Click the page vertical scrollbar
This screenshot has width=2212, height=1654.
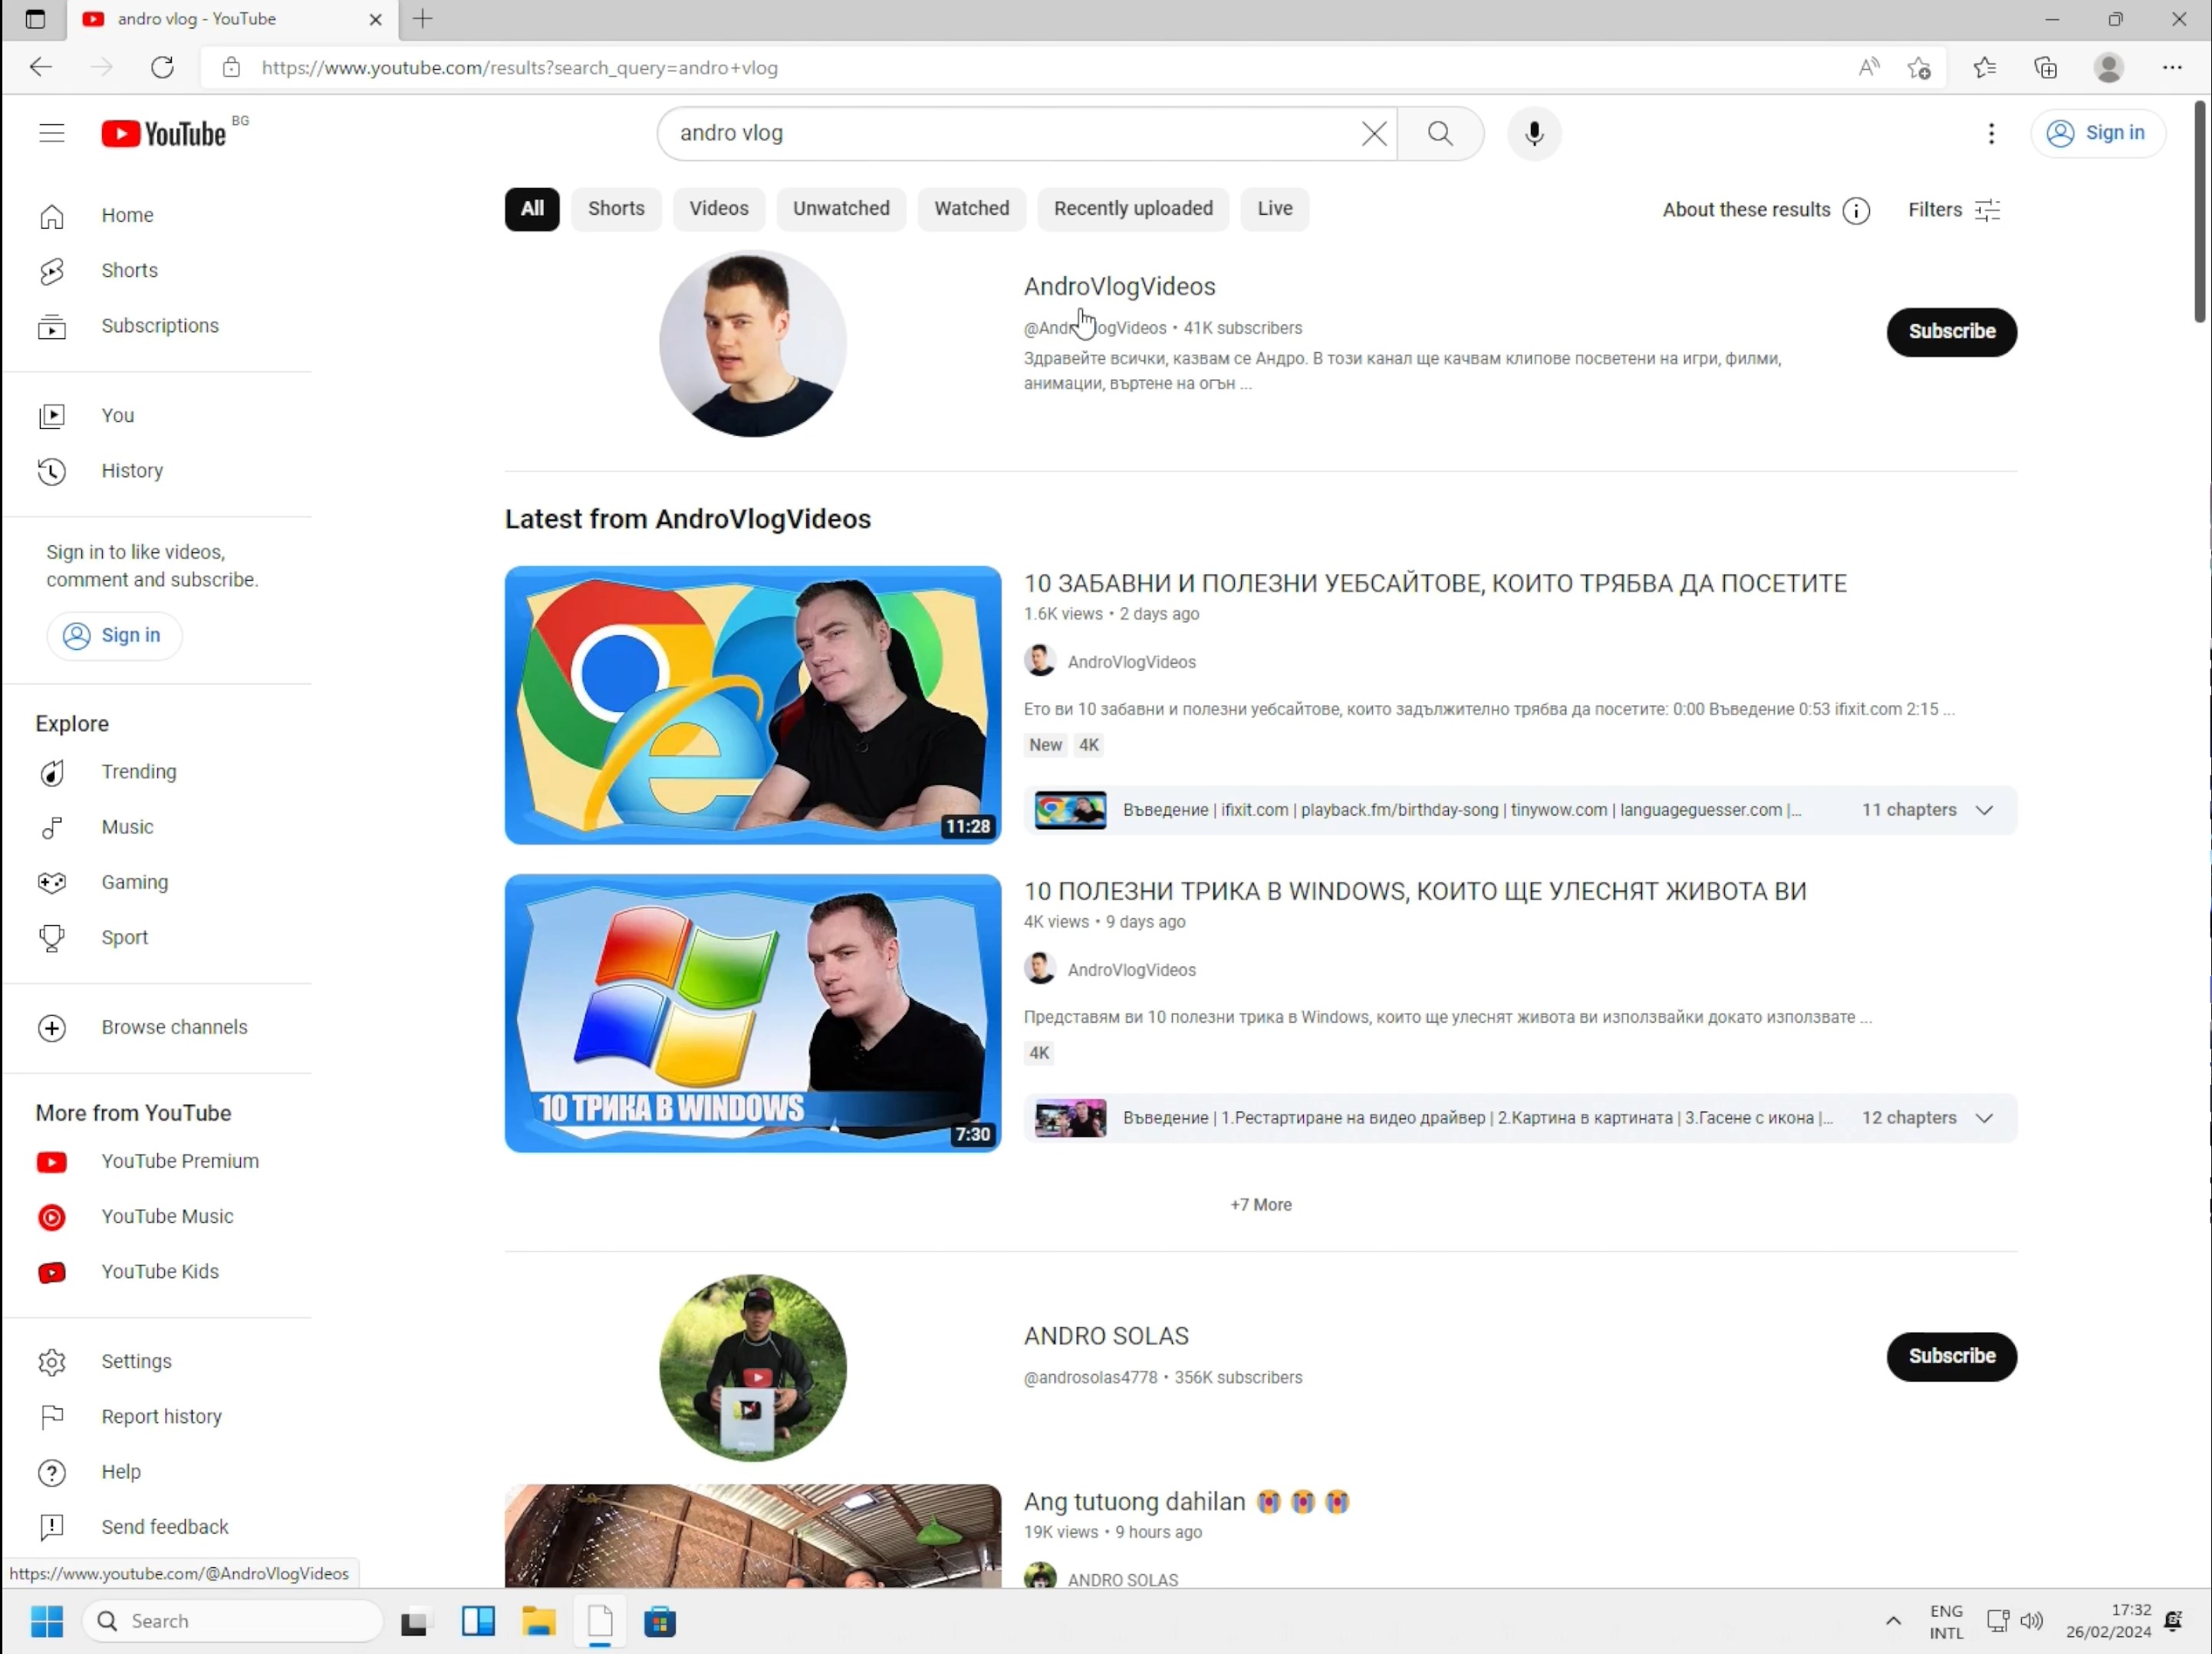coord(2199,212)
